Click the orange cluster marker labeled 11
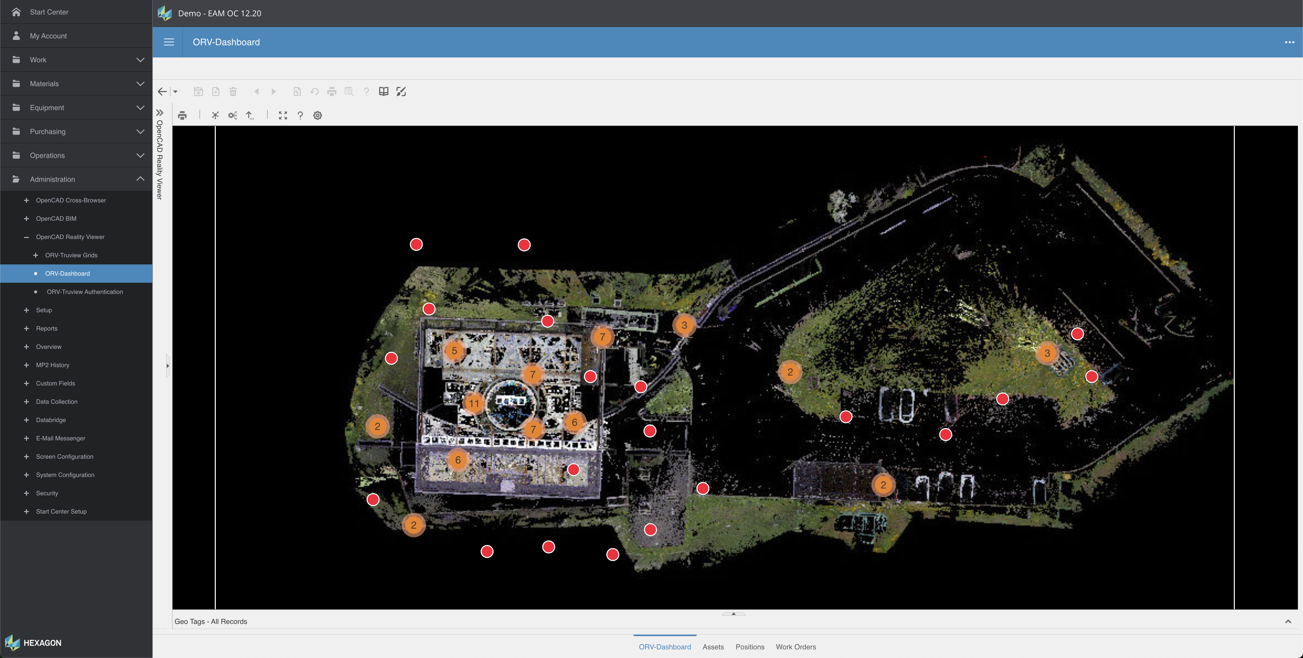This screenshot has height=658, width=1303. click(473, 403)
